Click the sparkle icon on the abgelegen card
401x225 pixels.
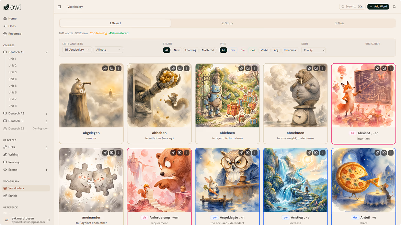[x=105, y=68]
